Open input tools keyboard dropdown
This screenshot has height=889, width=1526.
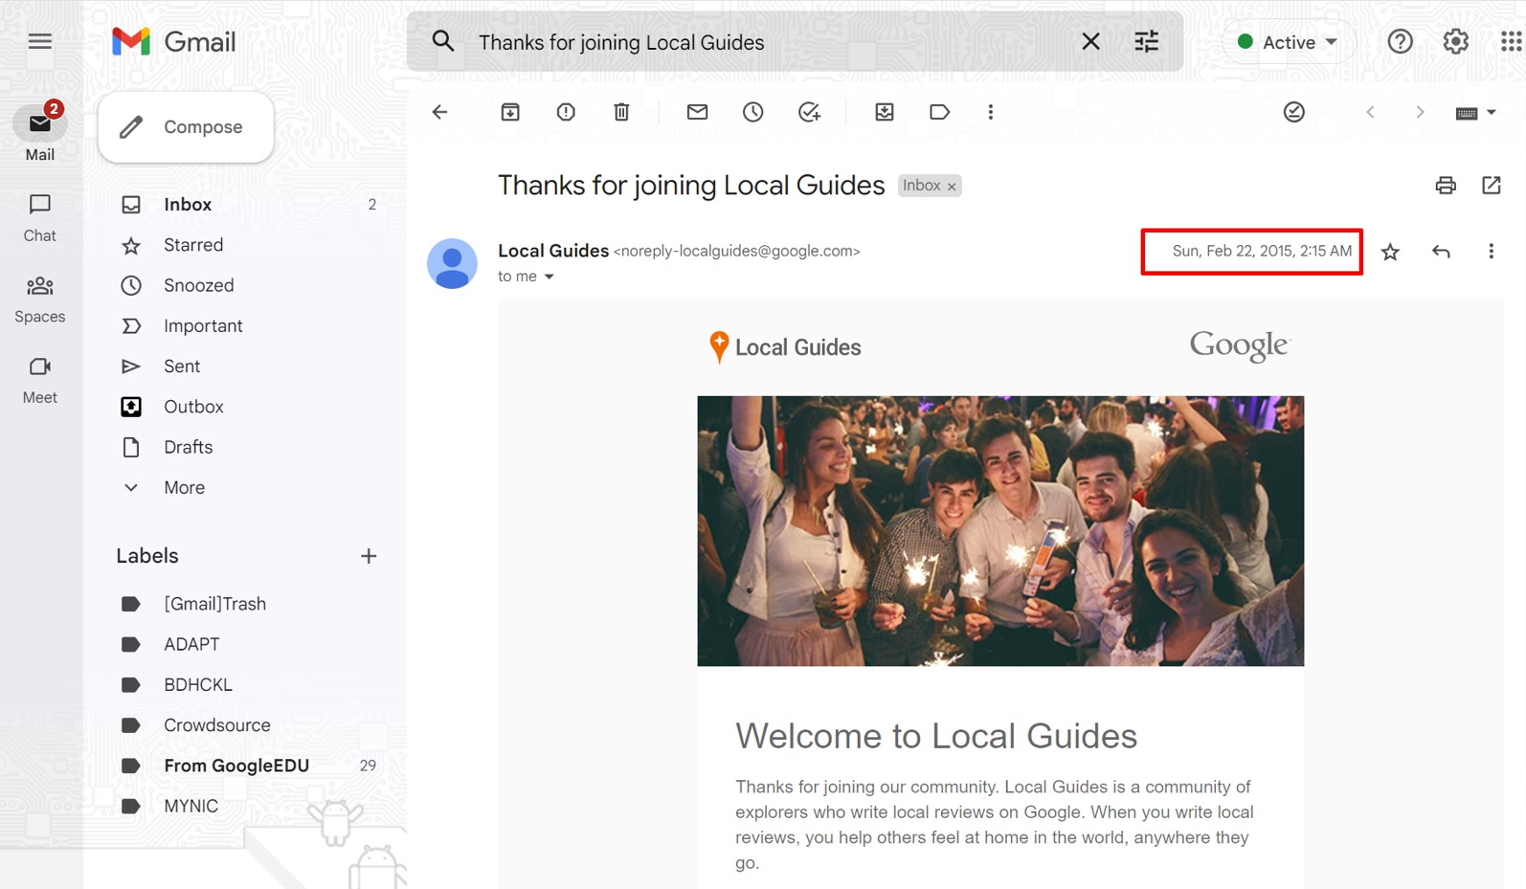click(1475, 113)
